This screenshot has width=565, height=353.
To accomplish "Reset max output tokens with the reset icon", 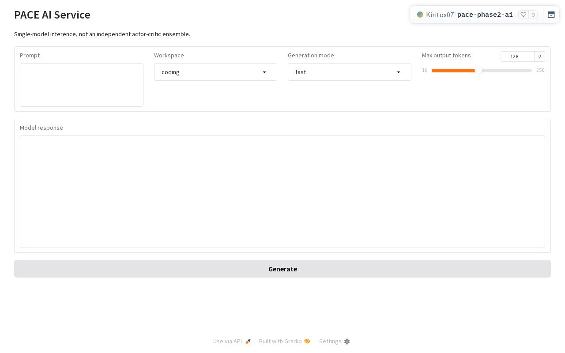I will (539, 56).
